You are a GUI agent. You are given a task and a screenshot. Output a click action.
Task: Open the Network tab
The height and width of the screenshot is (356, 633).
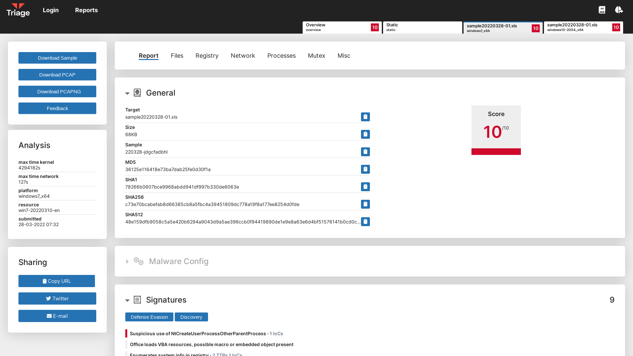point(243,56)
